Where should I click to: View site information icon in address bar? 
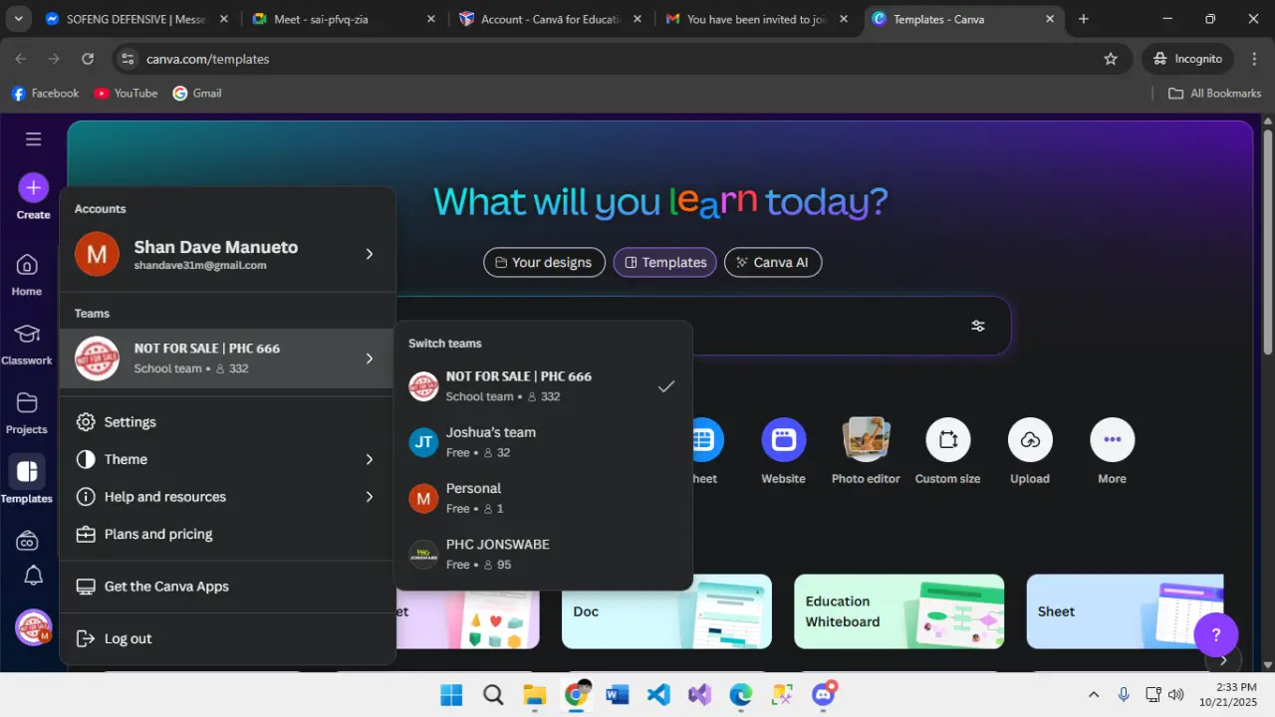127,59
